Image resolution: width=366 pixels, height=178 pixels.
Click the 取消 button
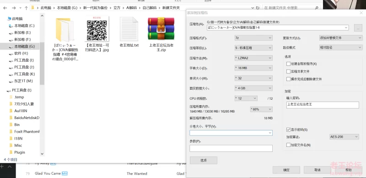coord(317,170)
